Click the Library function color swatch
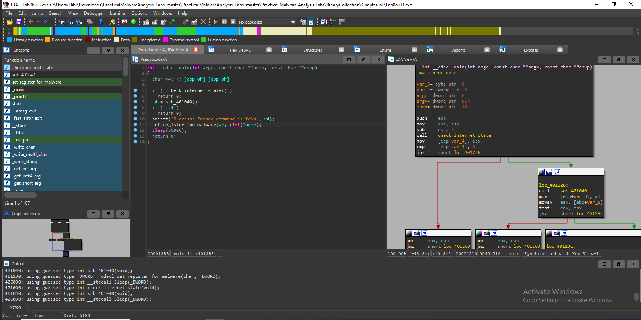Screen dimensions: 641x320 coord(10,40)
